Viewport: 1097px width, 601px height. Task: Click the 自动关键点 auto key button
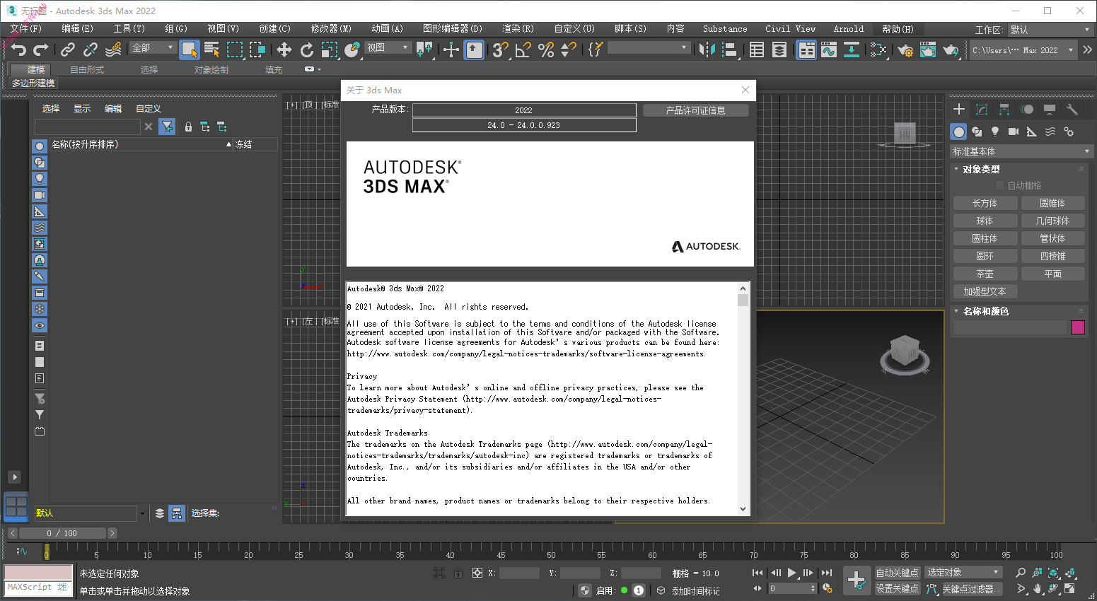[x=898, y=573]
